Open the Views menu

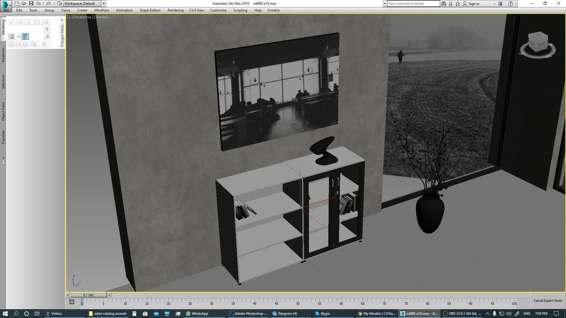coord(65,10)
